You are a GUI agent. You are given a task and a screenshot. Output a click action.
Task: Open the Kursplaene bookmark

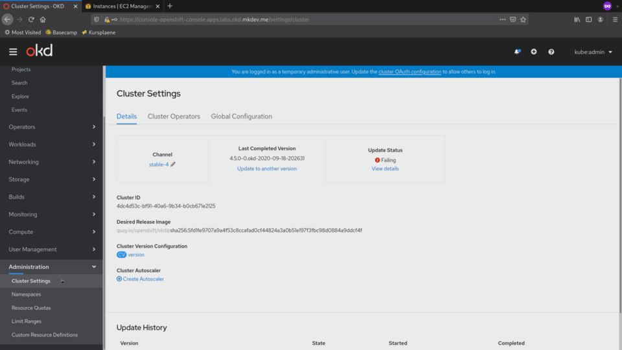coord(98,32)
